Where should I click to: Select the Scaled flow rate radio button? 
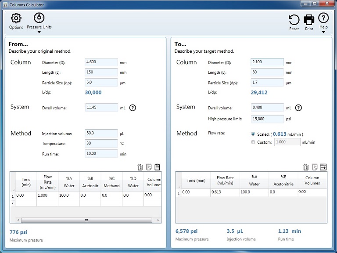[253, 134]
